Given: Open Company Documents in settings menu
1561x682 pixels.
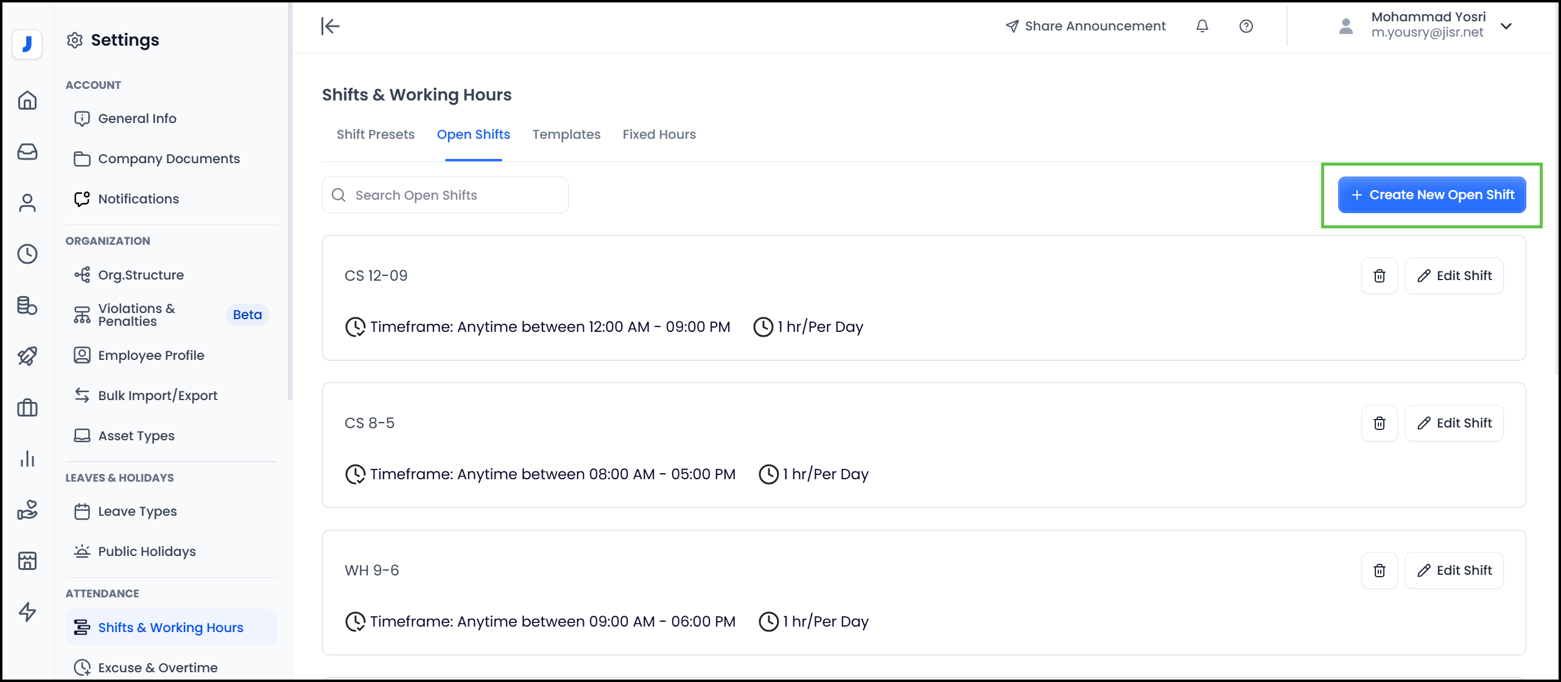Looking at the screenshot, I should coord(169,158).
